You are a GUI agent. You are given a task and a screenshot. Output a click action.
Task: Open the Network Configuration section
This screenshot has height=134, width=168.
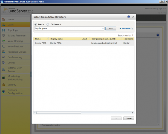(x=15, y=92)
